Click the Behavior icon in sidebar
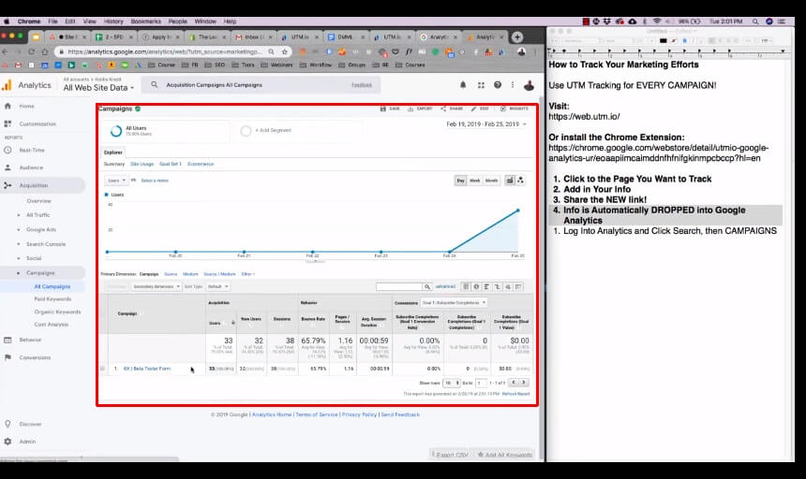Viewport: 806px width, 479px height. click(7, 340)
